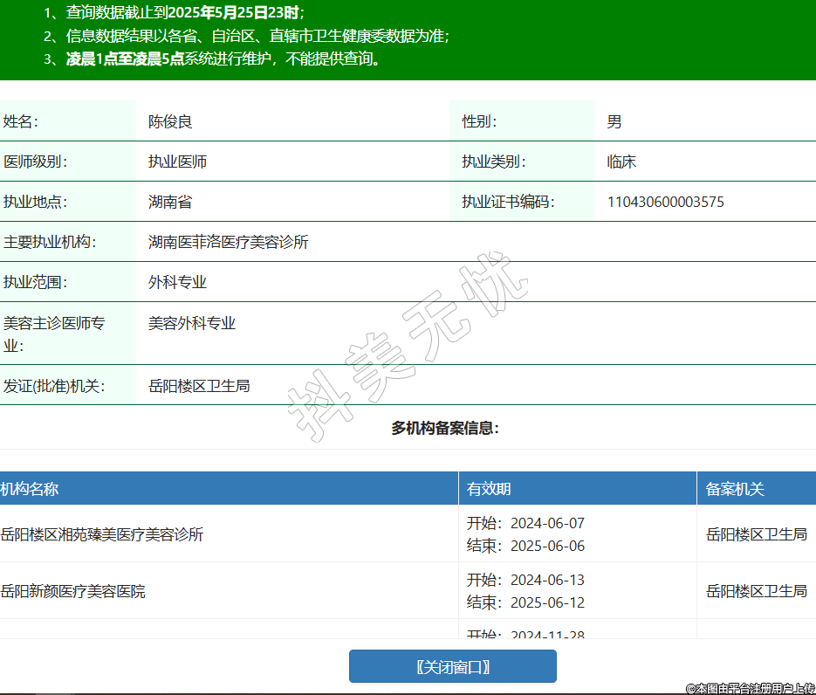Click the 外科专业 practice scope value
The image size is (816, 695).
(x=177, y=283)
